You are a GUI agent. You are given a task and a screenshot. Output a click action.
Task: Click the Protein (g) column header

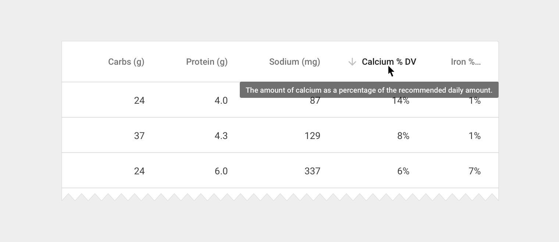(x=207, y=62)
